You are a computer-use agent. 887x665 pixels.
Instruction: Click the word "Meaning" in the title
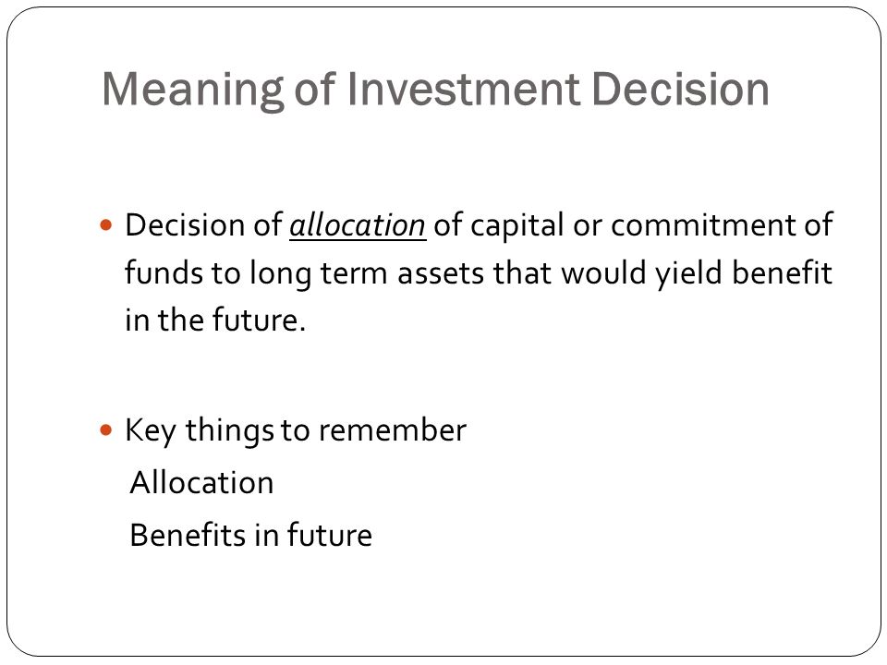(193, 91)
